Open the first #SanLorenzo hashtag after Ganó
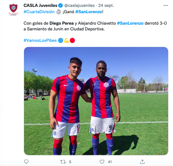Image resolution: width=173 pixels, height=166 pixels. 89,12
